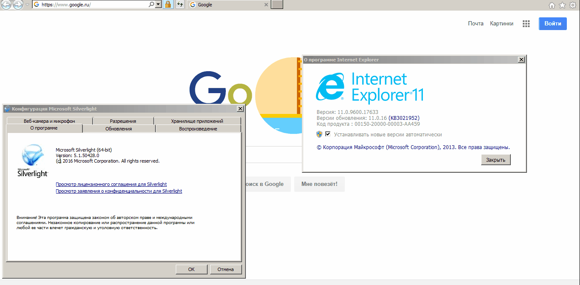Open Favorites star icon

pos(562,5)
